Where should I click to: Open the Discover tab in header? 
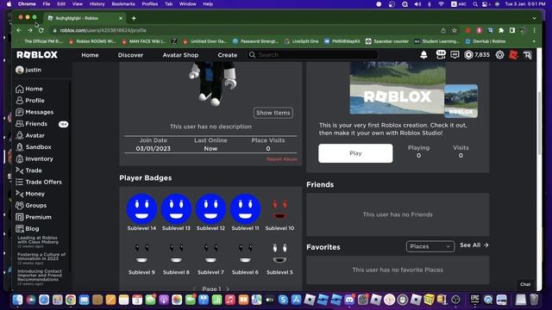click(130, 55)
